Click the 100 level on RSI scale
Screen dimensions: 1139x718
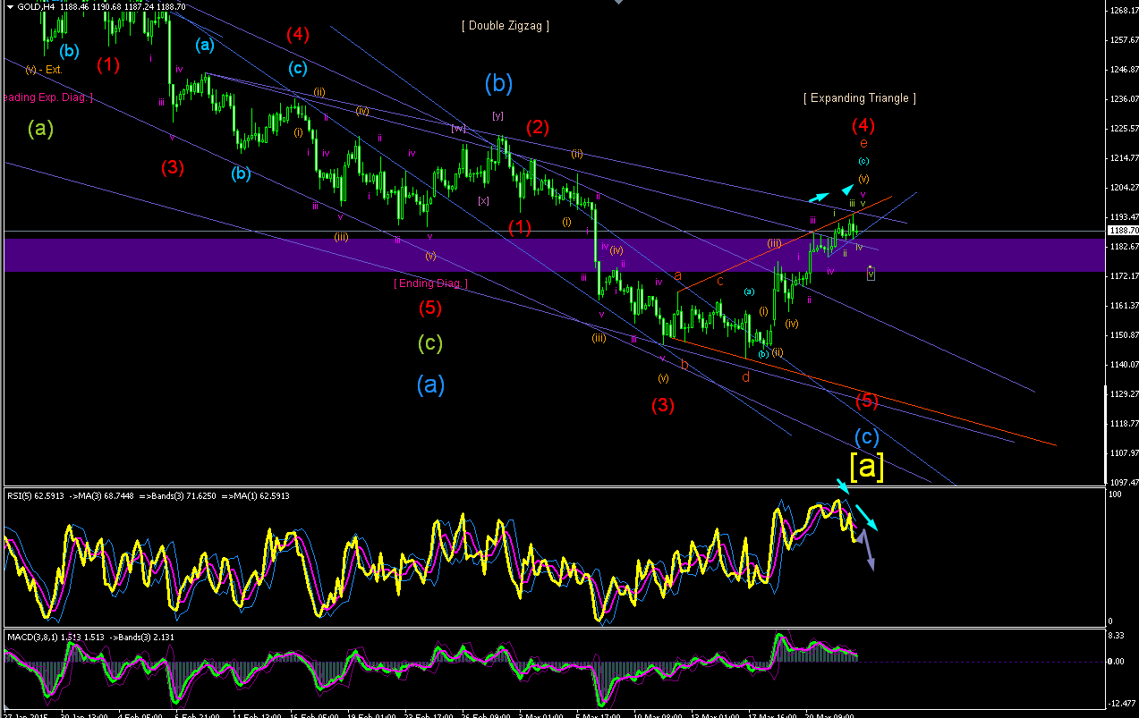pos(1116,494)
